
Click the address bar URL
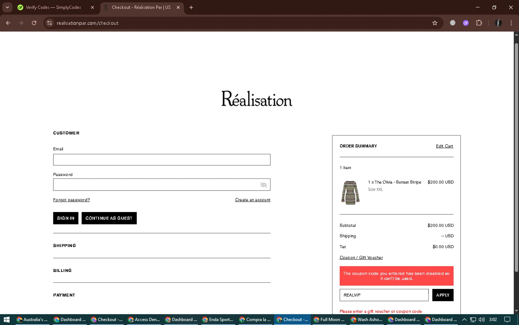(88, 23)
